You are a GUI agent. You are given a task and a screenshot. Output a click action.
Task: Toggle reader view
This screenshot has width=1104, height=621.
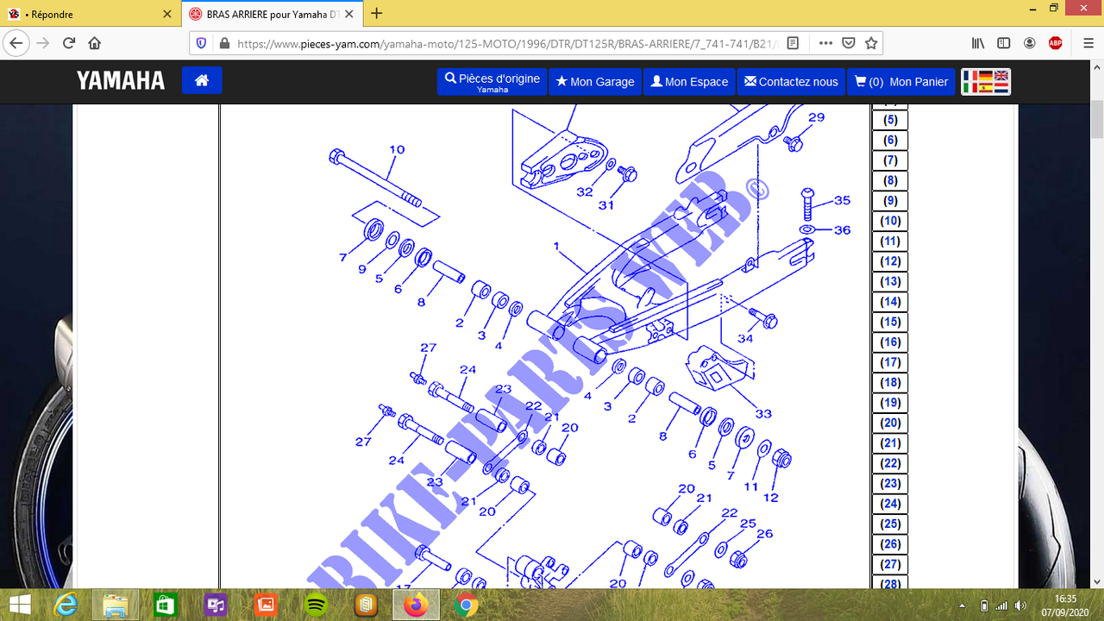(793, 43)
